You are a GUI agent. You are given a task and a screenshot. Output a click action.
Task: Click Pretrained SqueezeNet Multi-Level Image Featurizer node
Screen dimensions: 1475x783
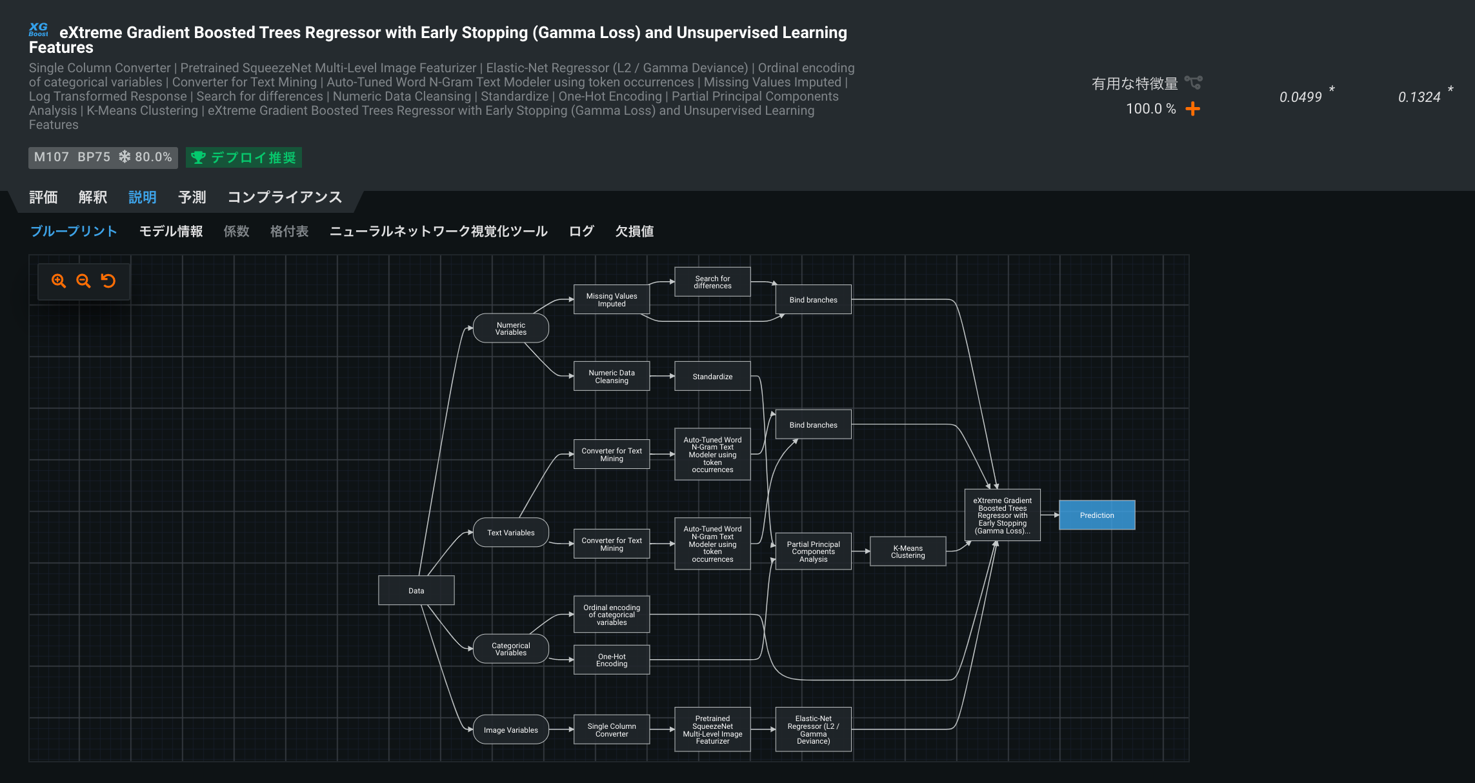pyautogui.click(x=712, y=729)
